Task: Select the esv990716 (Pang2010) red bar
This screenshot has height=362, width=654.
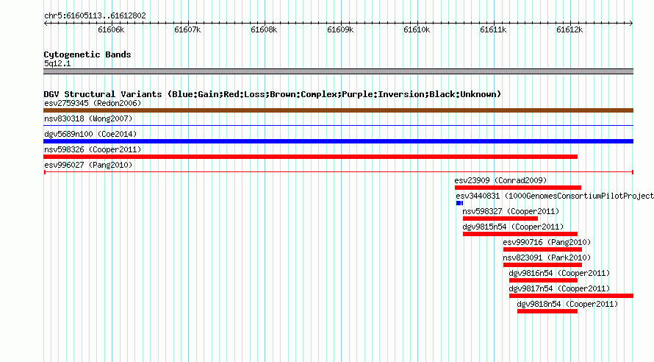Action: coord(542,249)
